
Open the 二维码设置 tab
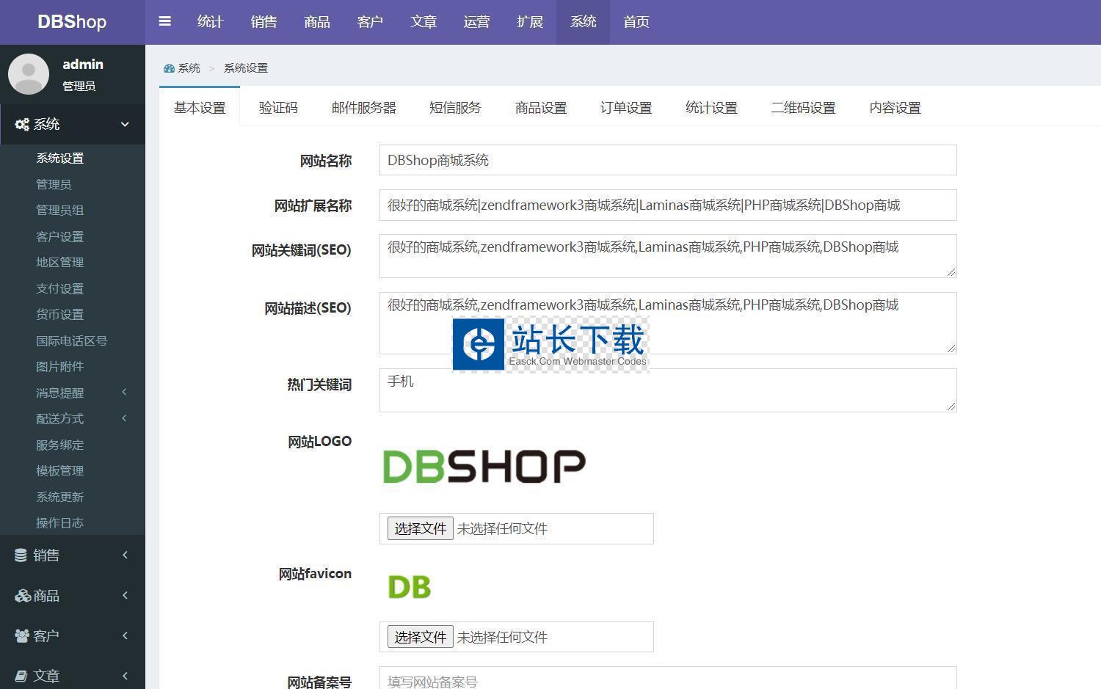pyautogui.click(x=803, y=108)
